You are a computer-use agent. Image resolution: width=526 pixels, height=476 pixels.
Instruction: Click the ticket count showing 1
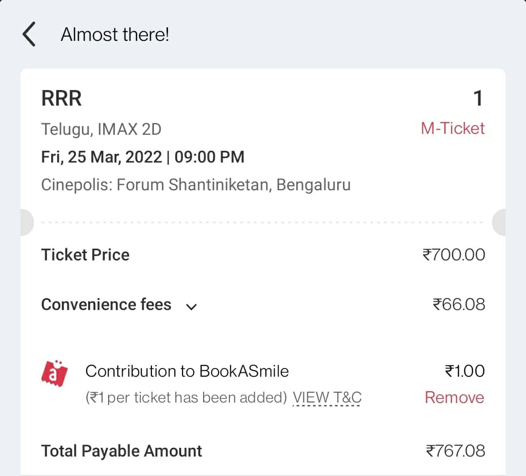pyautogui.click(x=478, y=98)
